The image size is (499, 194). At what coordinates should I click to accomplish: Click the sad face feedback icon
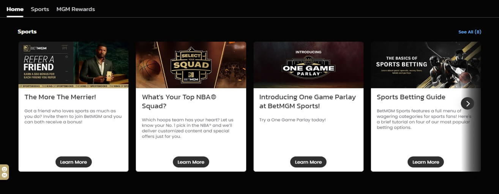[x=4, y=175]
